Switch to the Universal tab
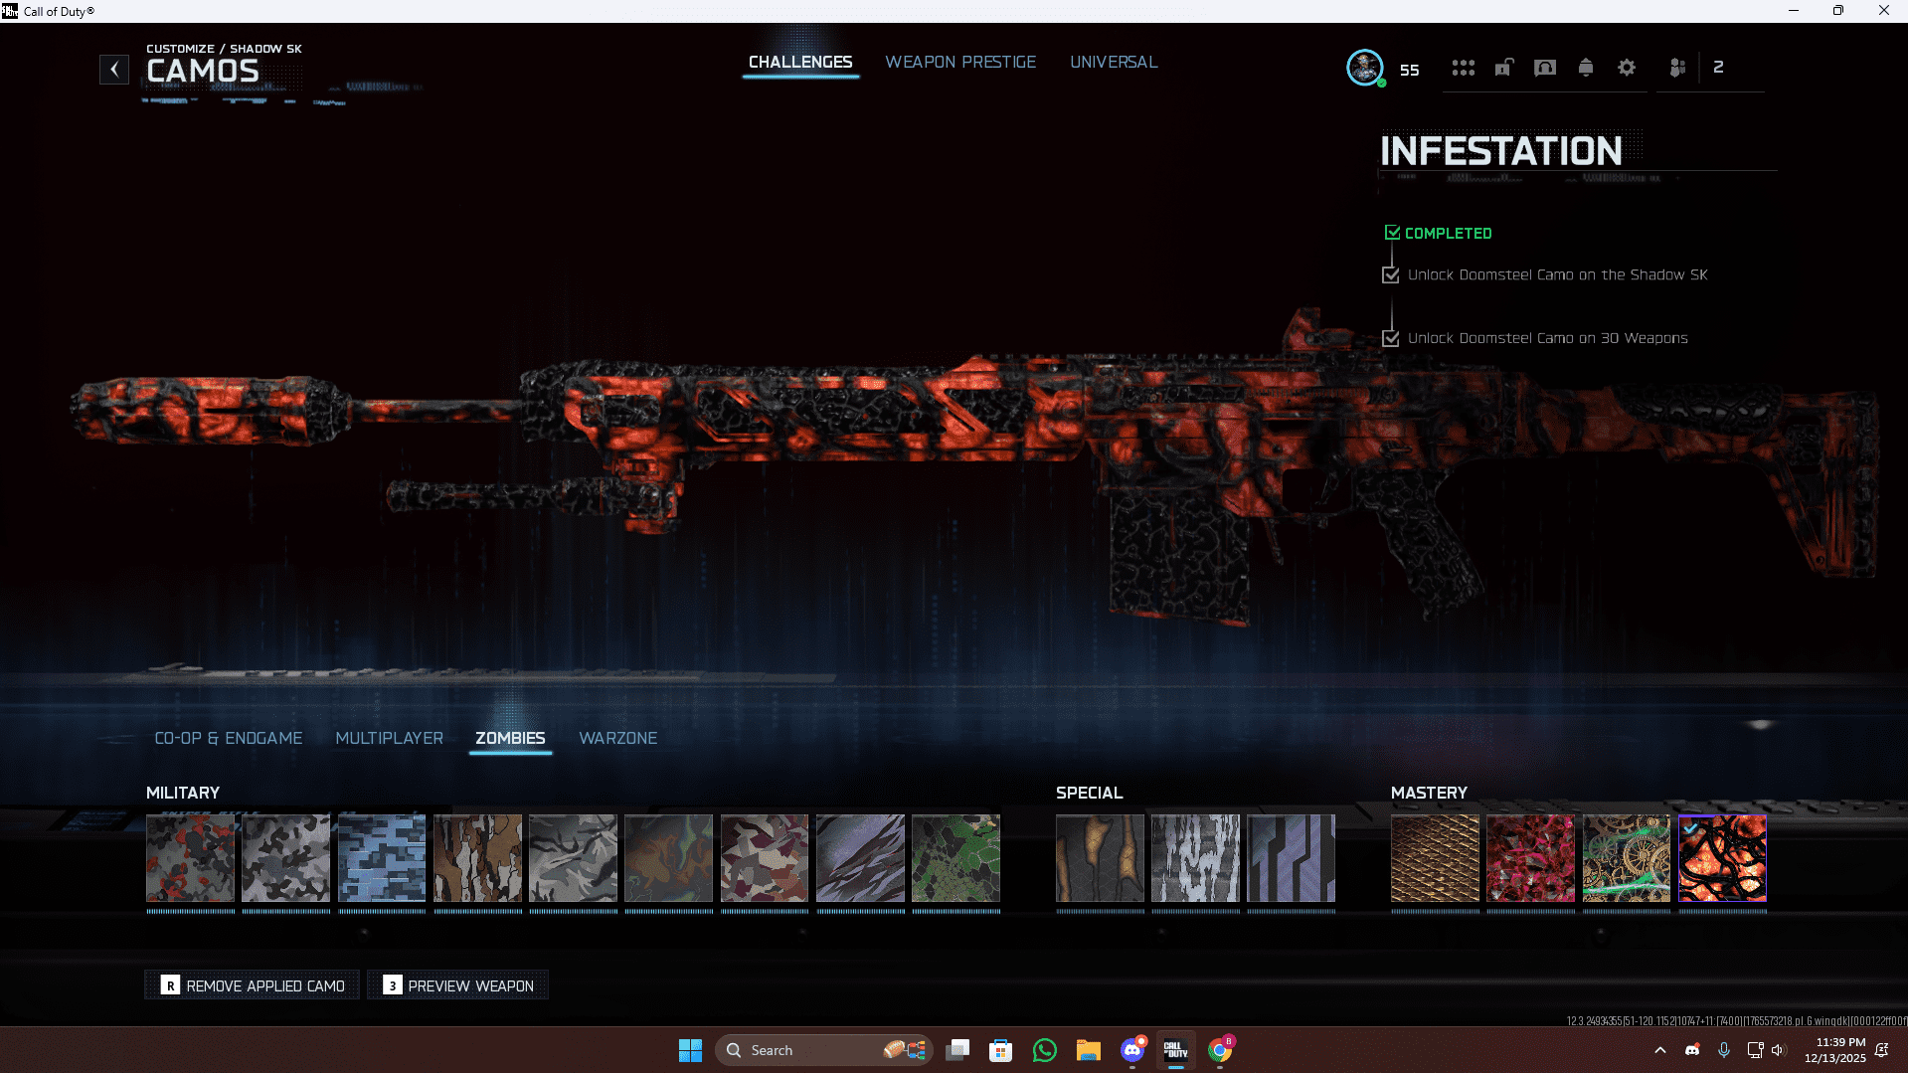This screenshot has width=1908, height=1073. [1113, 62]
